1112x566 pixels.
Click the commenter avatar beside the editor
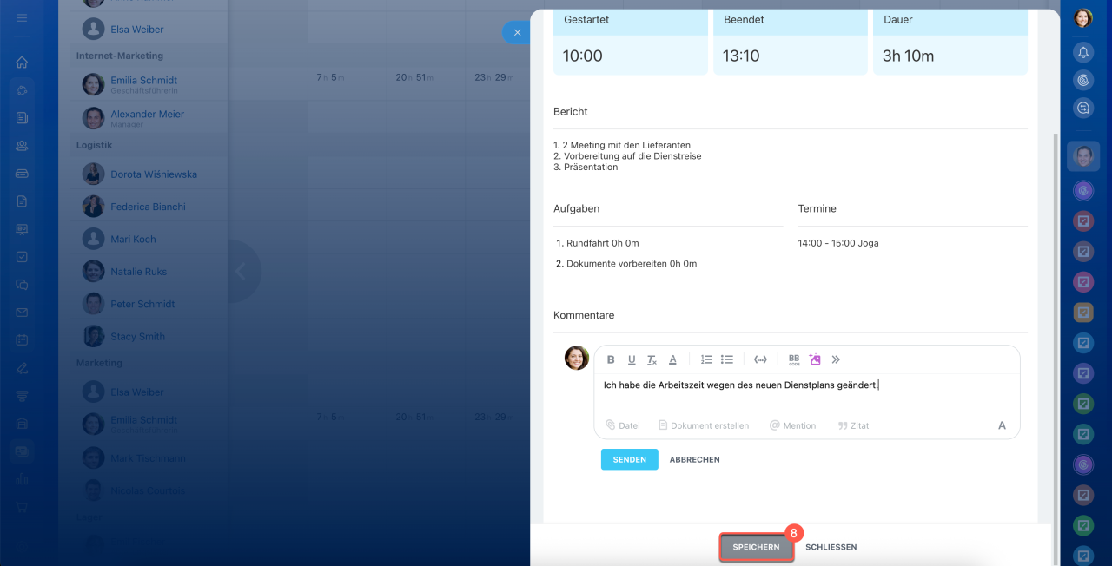click(x=577, y=358)
